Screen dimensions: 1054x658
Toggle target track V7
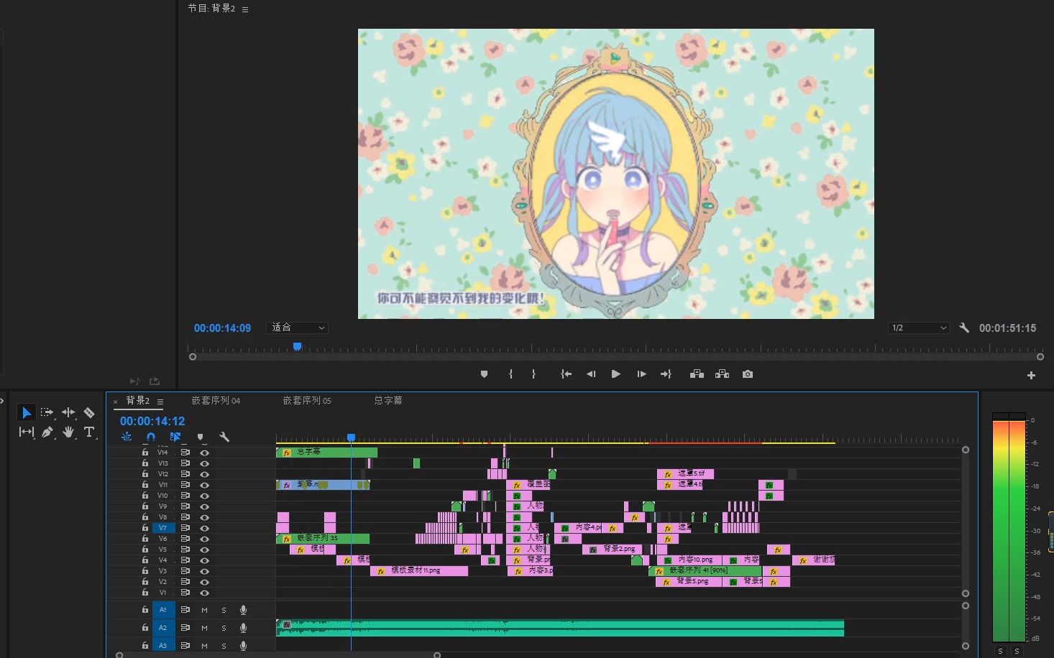(163, 528)
